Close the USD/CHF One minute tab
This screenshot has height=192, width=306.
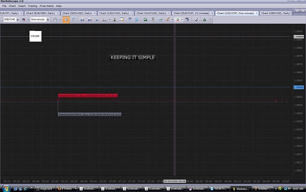coord(257,13)
